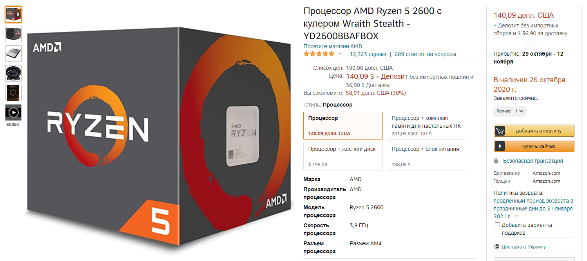Viewport: 587px width, 261px height.
Task: Expand the star rating breakdown chevron
Action: click(340, 54)
